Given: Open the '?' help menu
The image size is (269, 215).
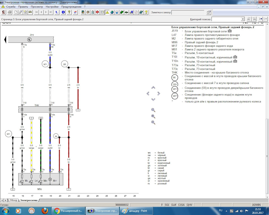Looking at the screenshot, I should pyautogui.click(x=85, y=7).
